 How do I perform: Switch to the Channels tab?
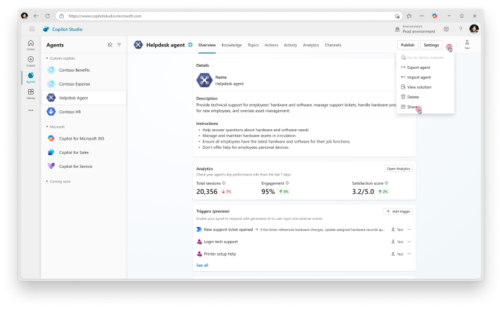pyautogui.click(x=333, y=45)
